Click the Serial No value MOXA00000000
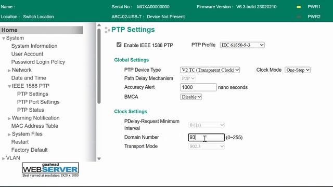333x187 pixels. (x=153, y=7)
